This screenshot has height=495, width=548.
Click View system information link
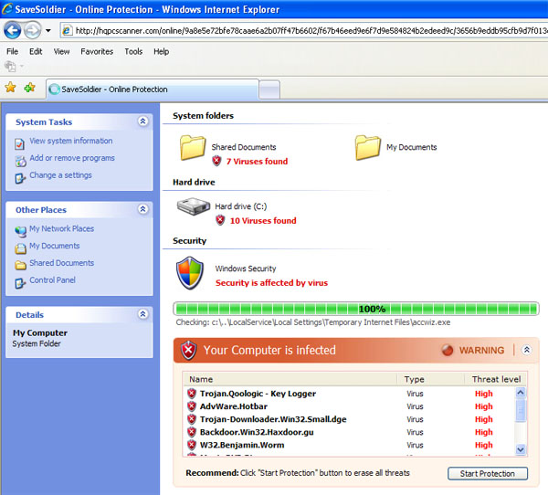(x=71, y=141)
